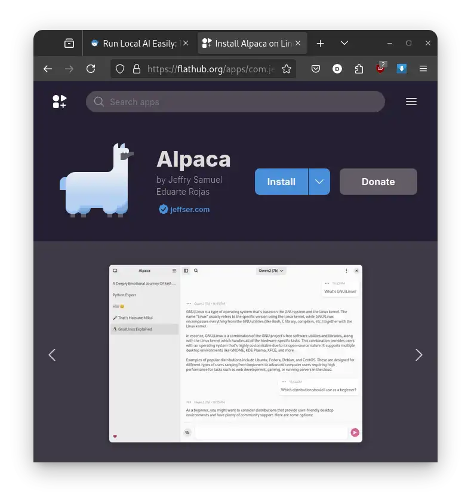471x500 pixels.
Task: Open the tracking protection shield icon
Action: (x=120, y=69)
